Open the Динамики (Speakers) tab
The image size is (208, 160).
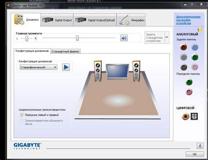click(x=26, y=20)
